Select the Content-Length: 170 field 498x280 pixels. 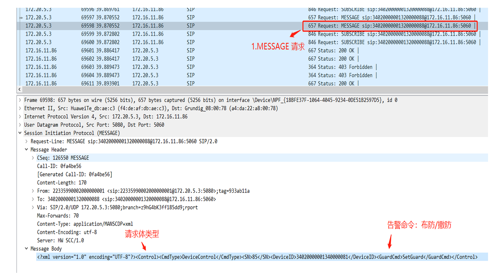pos(62,183)
